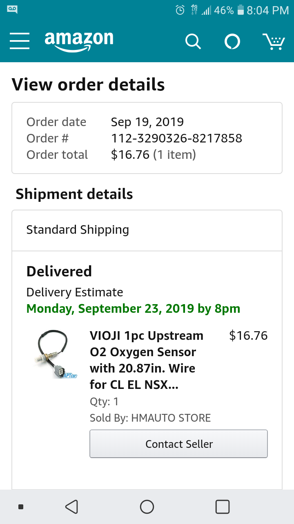Tap the $16.76 order total
The image size is (294, 524).
point(130,155)
